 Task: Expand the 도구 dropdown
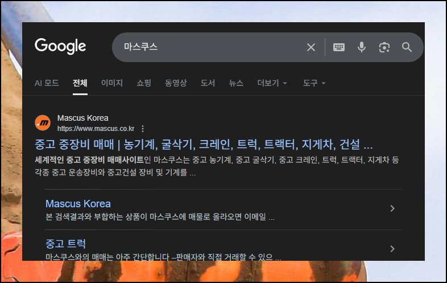click(x=314, y=83)
